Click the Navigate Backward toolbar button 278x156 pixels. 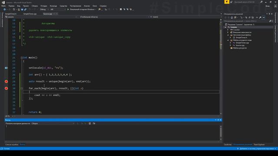[x=4, y=10]
